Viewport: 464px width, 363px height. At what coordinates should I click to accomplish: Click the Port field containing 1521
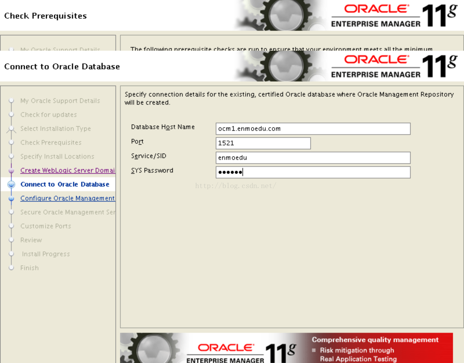coord(263,143)
